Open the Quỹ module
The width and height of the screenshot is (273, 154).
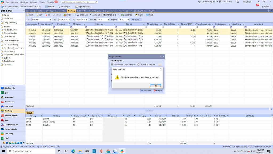[13, 93]
